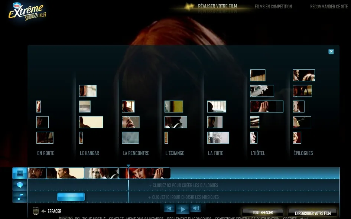Click the Tout effacer button
351x219 pixels.
[x=263, y=213]
